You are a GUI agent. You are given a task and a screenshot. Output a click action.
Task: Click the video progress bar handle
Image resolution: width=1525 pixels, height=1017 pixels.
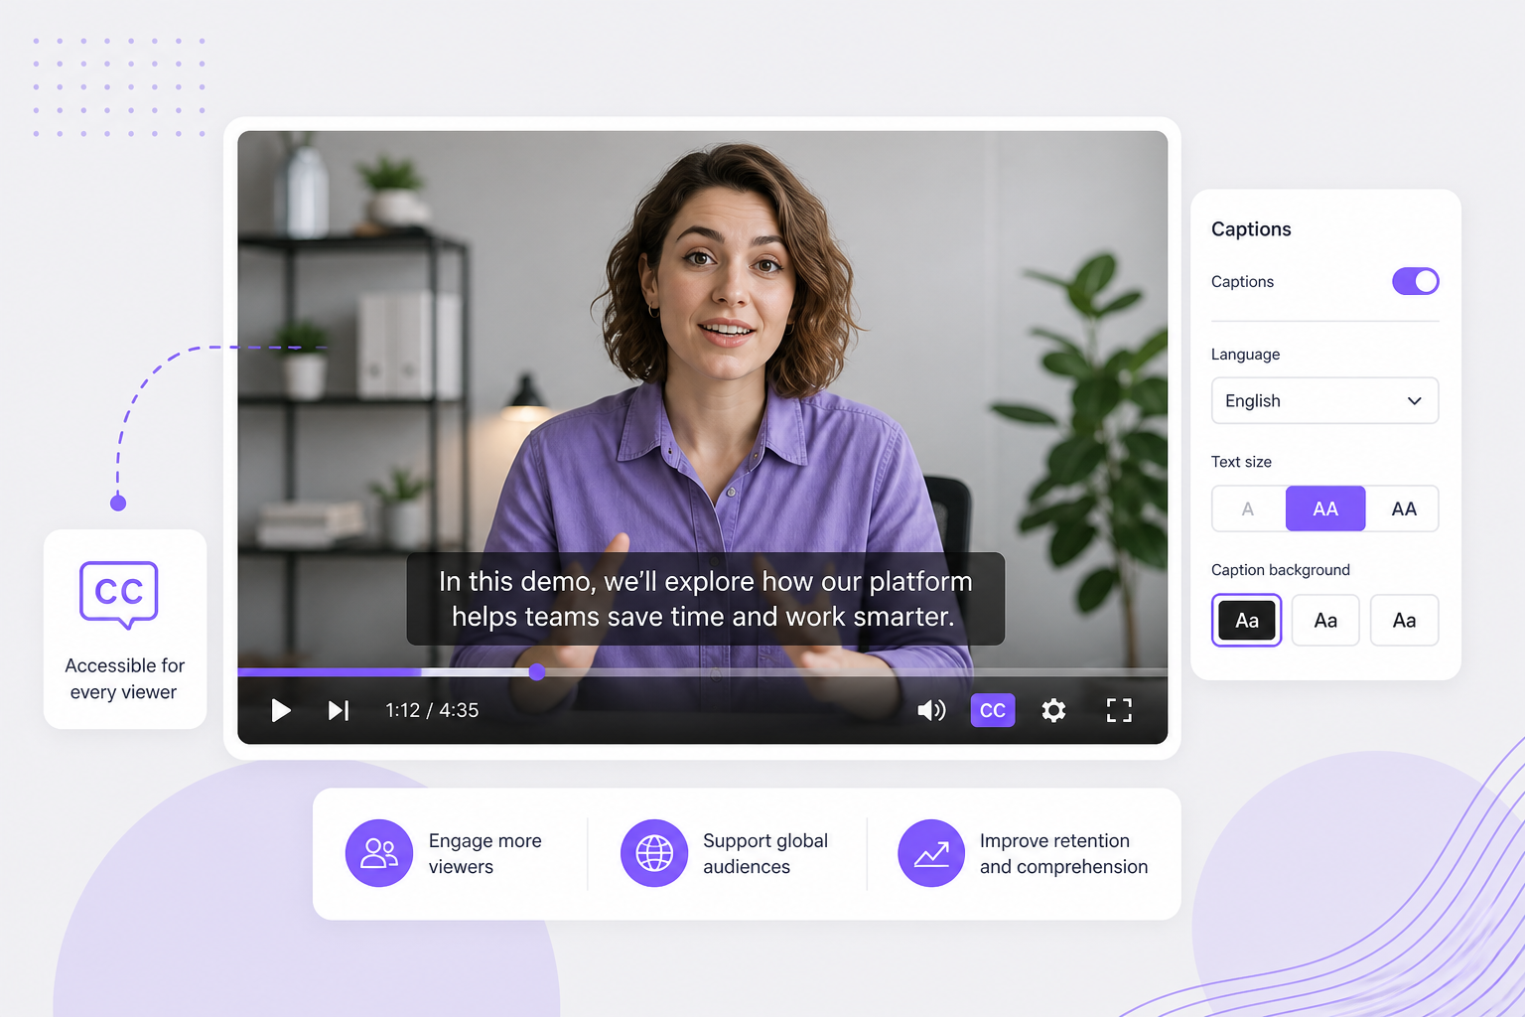point(537,672)
